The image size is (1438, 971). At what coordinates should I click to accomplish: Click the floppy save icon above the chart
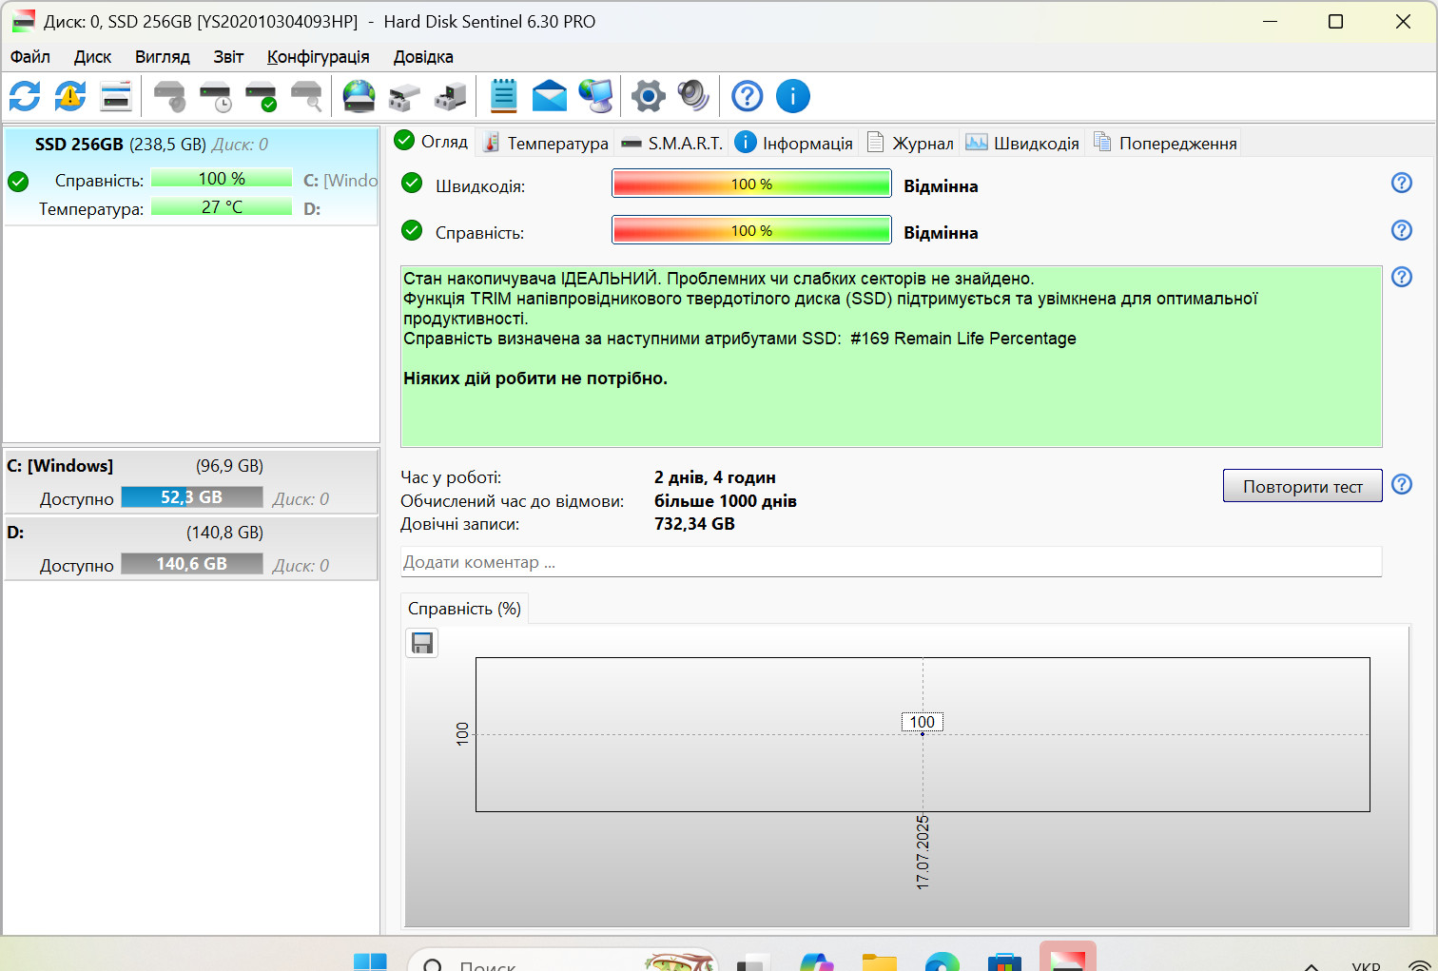point(422,644)
